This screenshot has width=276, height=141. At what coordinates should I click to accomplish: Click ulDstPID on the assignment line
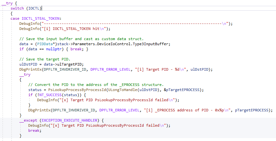coord(28,64)
